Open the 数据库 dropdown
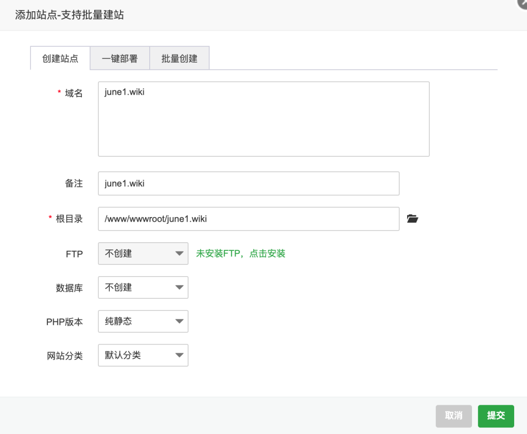527x434 pixels. (x=143, y=287)
